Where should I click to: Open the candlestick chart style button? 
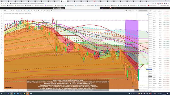(x=29, y=11)
